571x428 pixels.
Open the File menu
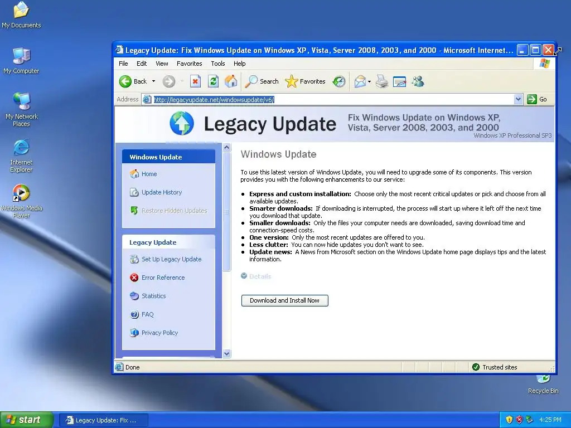[x=123, y=64]
